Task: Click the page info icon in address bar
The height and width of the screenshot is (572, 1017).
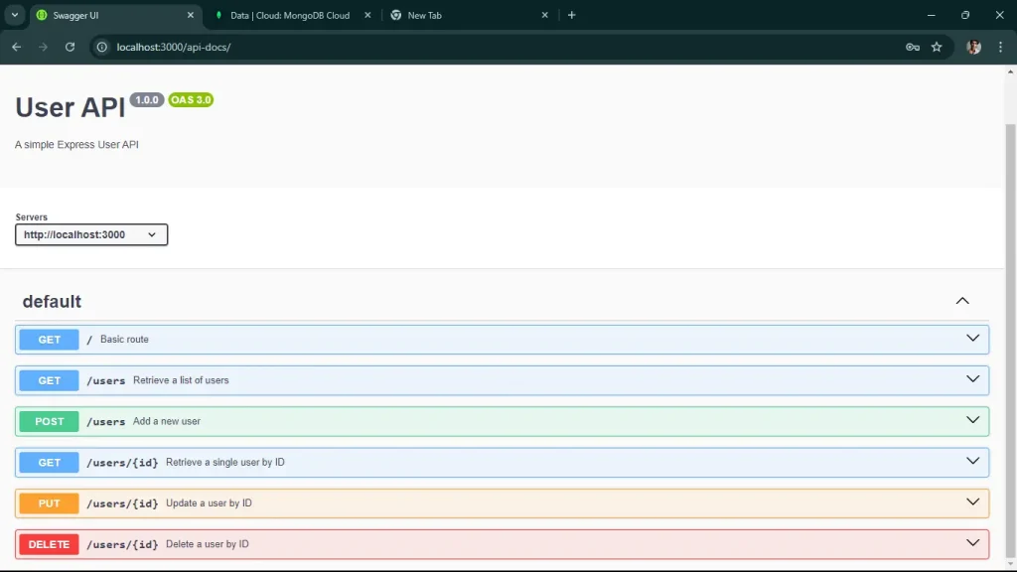Action: 100,47
